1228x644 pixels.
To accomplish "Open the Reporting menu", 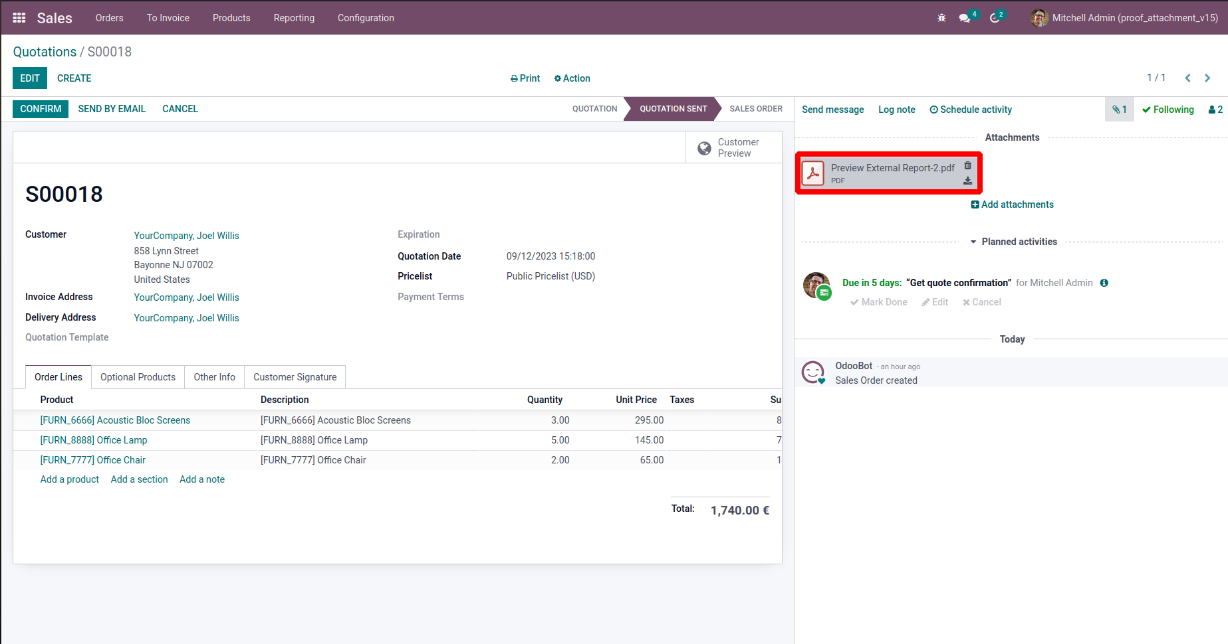I will click(294, 18).
